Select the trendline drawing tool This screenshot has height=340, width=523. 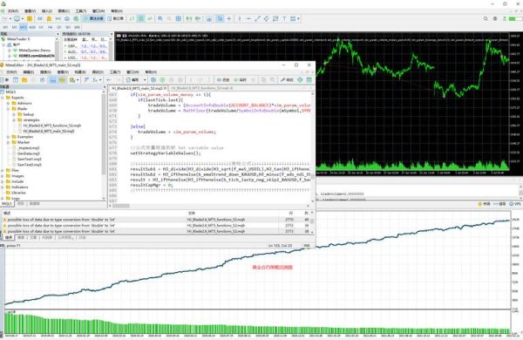click(257, 18)
